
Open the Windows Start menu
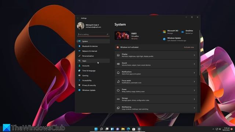96,129
